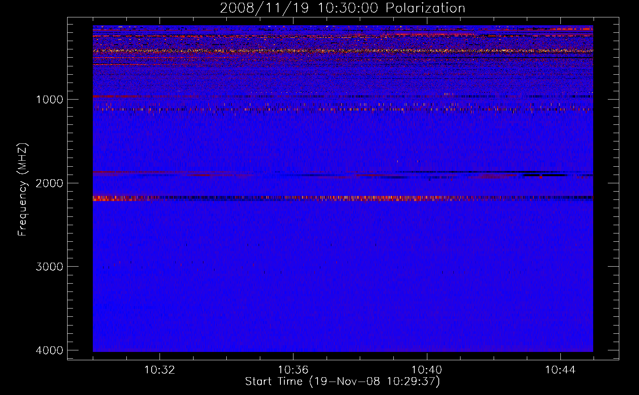
Task: Click the 10:40 time tick label
Action: click(427, 370)
